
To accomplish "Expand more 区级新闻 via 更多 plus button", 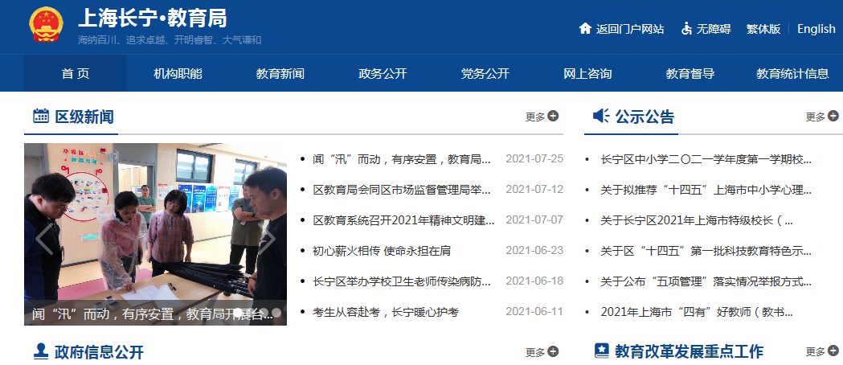I will pyautogui.click(x=542, y=117).
